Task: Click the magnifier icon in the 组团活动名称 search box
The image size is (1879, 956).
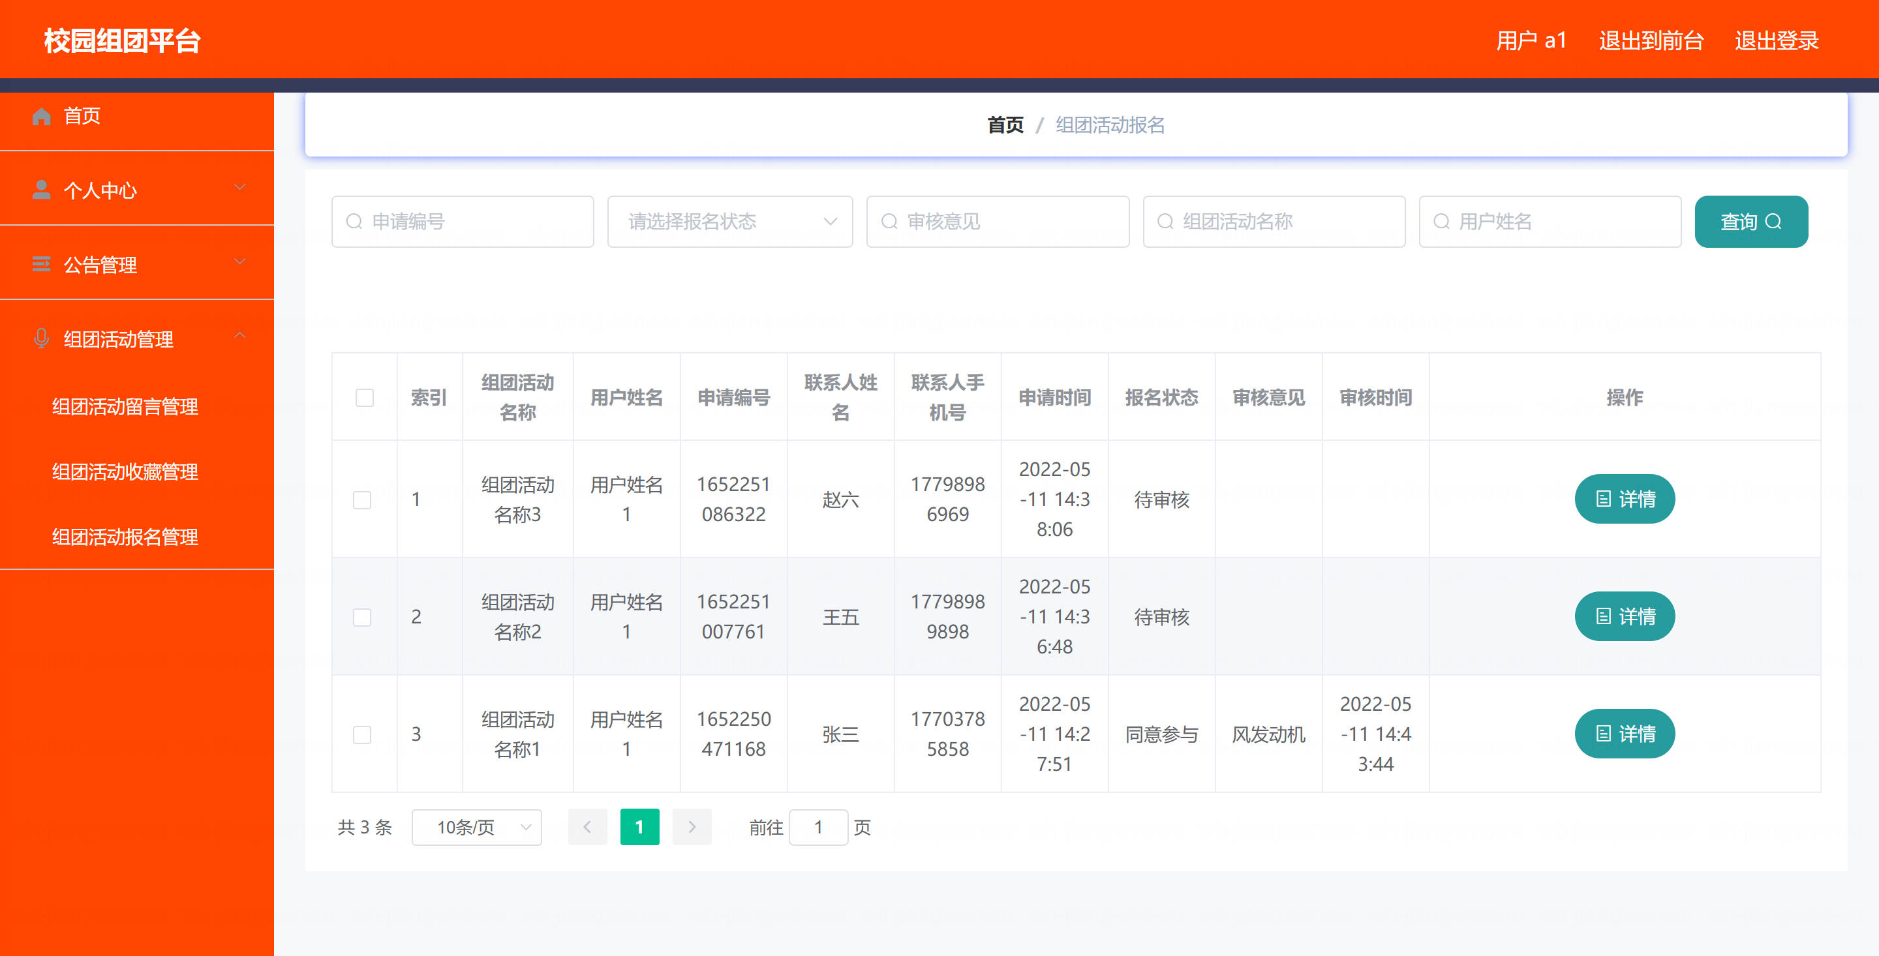Action: click(1166, 221)
